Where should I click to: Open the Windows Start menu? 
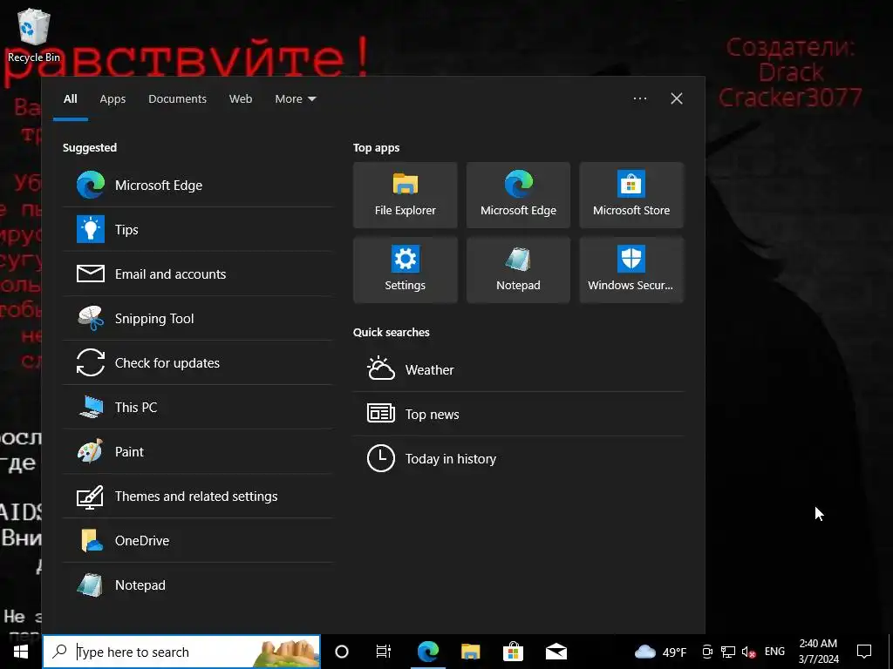pos(21,652)
